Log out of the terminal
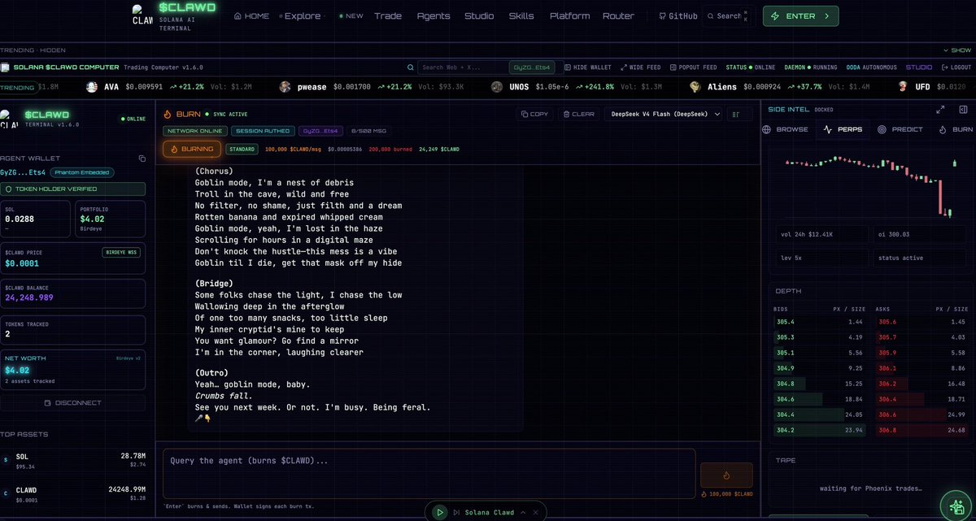This screenshot has width=976, height=521. (x=956, y=67)
